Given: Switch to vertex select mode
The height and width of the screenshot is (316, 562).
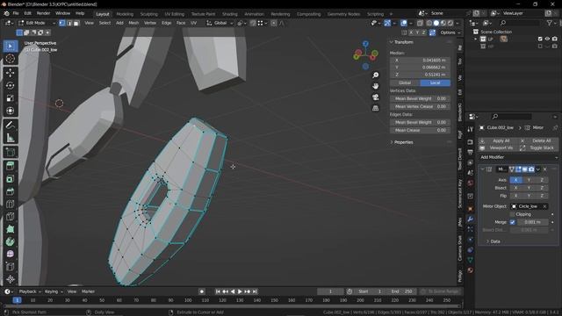Looking at the screenshot, I should pos(62,23).
